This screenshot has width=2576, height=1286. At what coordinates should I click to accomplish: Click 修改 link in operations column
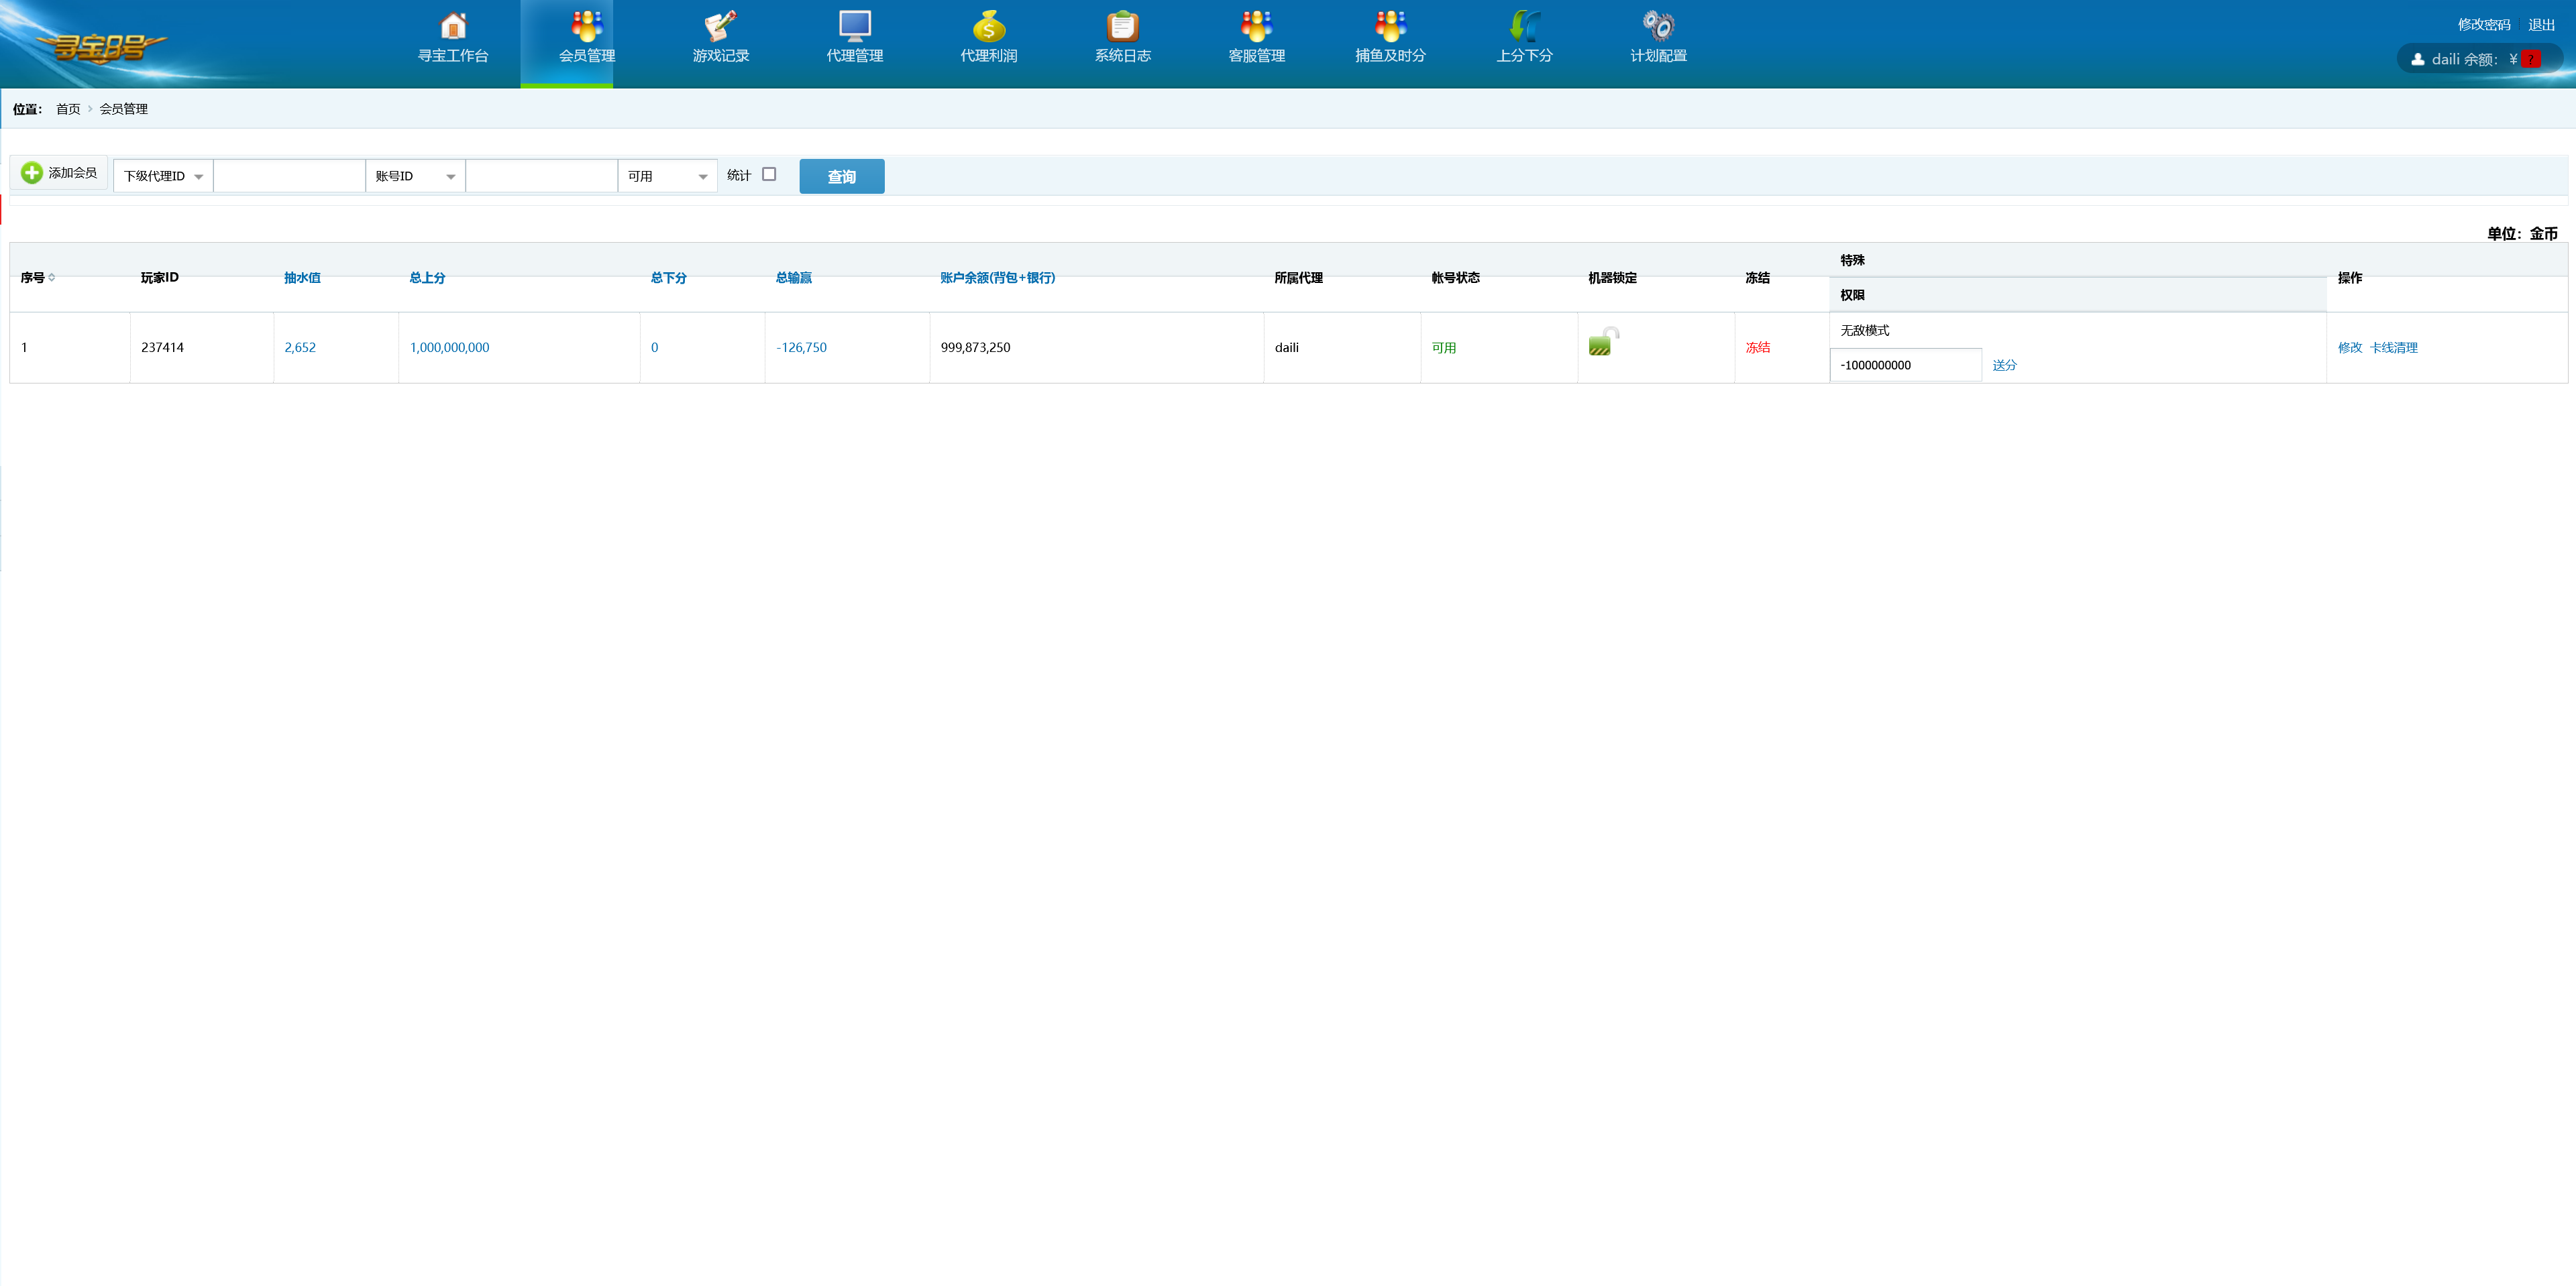2350,348
